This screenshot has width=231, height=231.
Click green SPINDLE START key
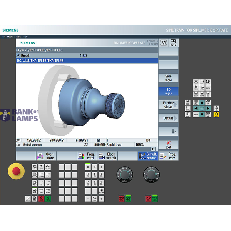tap(128, 199)
